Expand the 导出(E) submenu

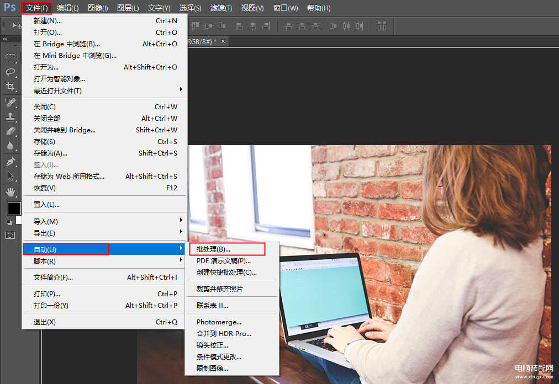coord(104,233)
